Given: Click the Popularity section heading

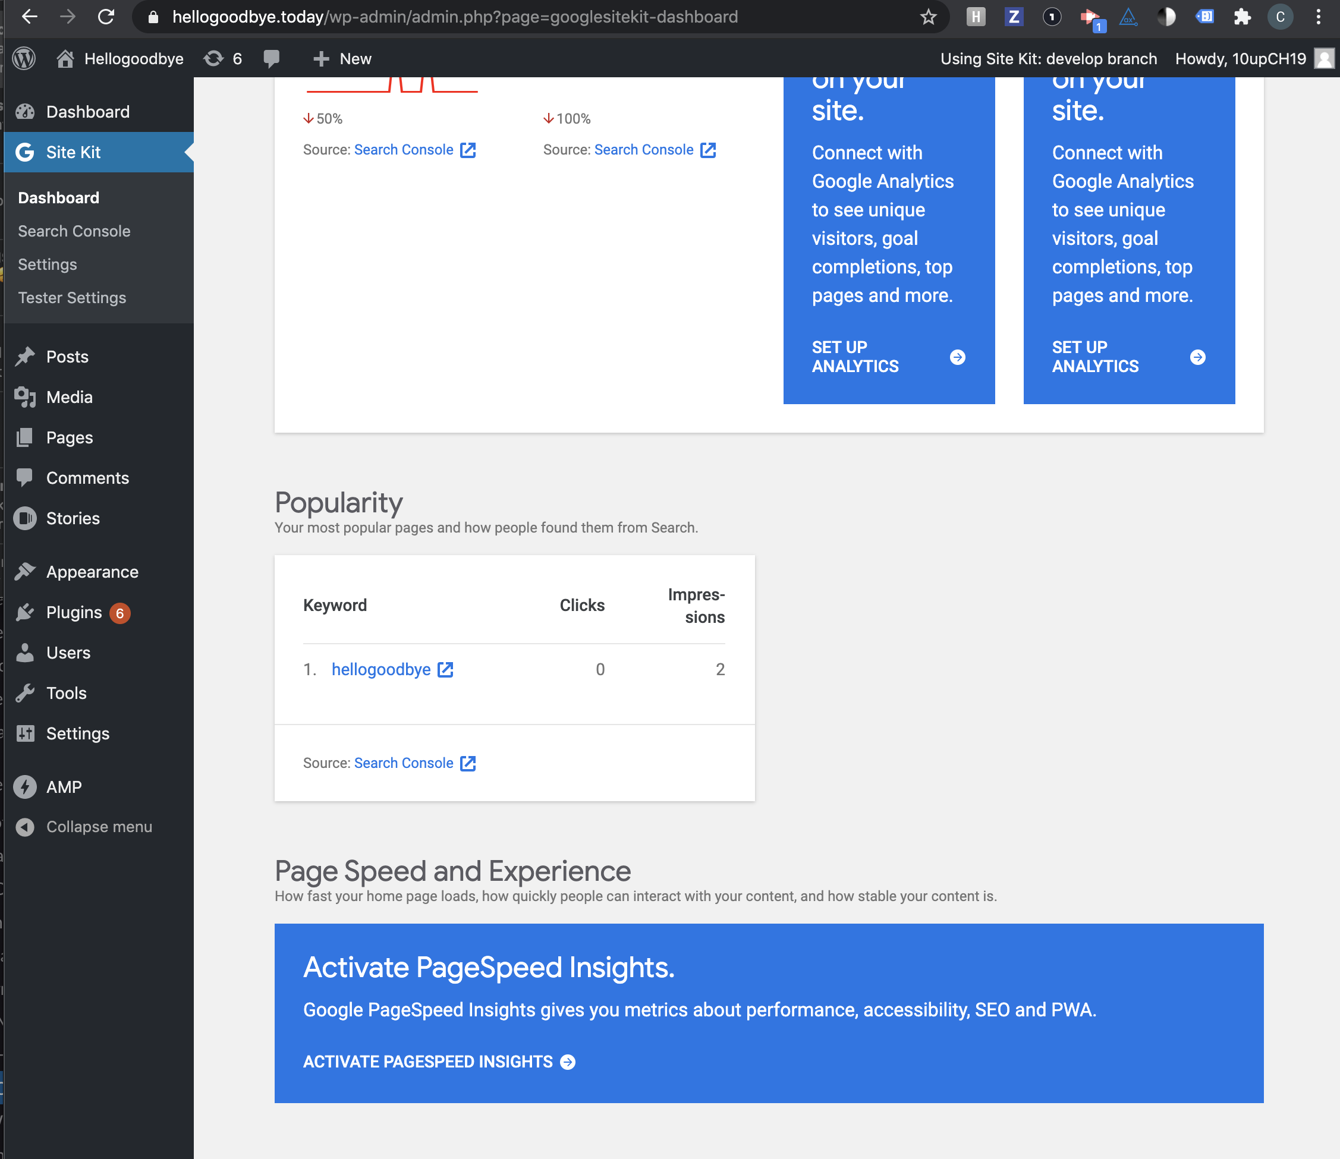Looking at the screenshot, I should click(x=338, y=503).
